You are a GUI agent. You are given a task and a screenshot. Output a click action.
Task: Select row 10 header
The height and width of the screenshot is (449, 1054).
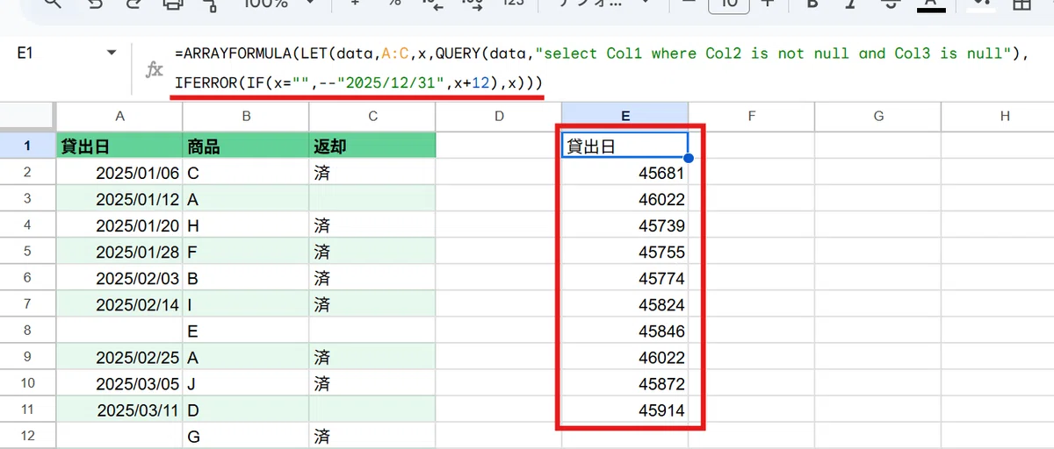tap(27, 383)
